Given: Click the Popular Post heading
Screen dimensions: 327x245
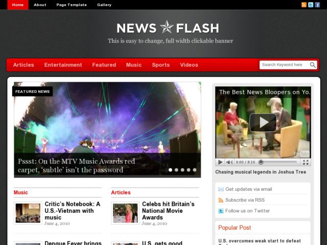Looking at the screenshot, I should (x=235, y=228).
